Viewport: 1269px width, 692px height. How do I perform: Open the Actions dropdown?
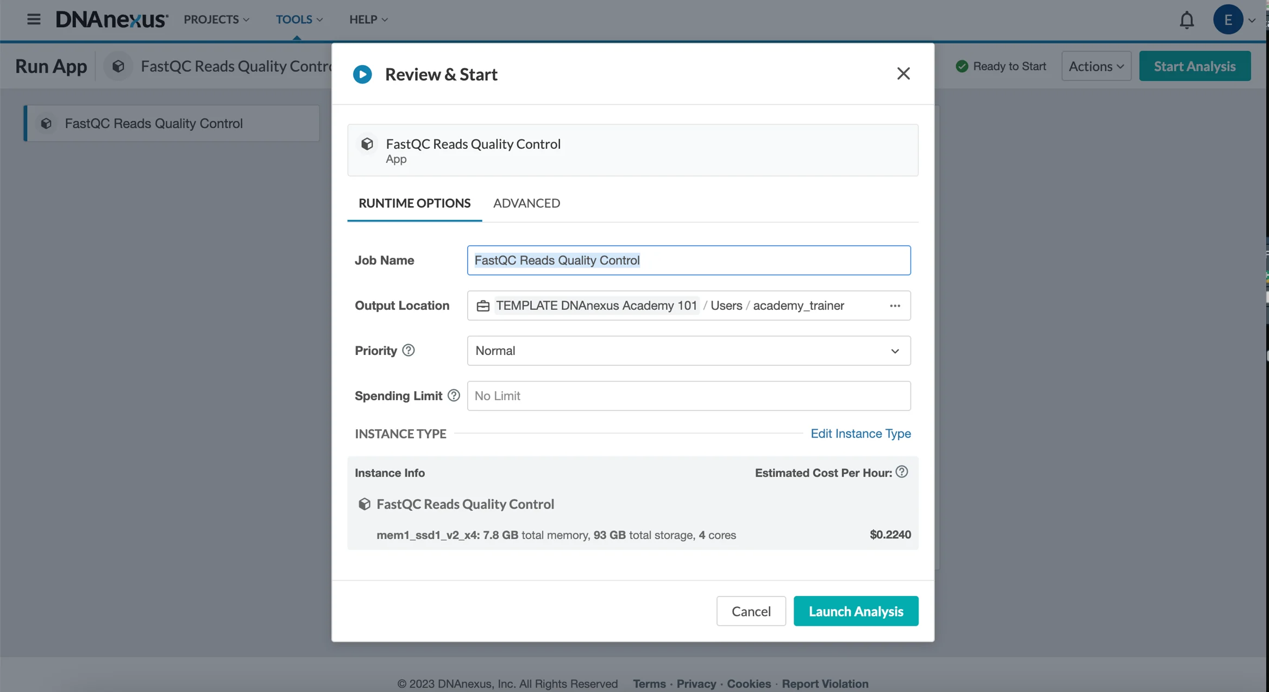[x=1096, y=66]
